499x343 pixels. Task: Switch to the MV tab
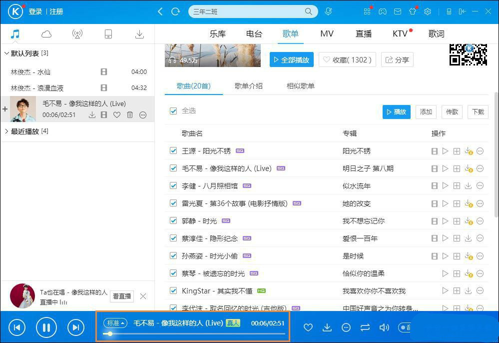[x=327, y=33]
